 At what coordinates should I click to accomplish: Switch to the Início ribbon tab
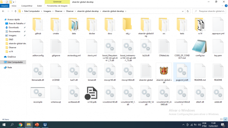(14, 6)
